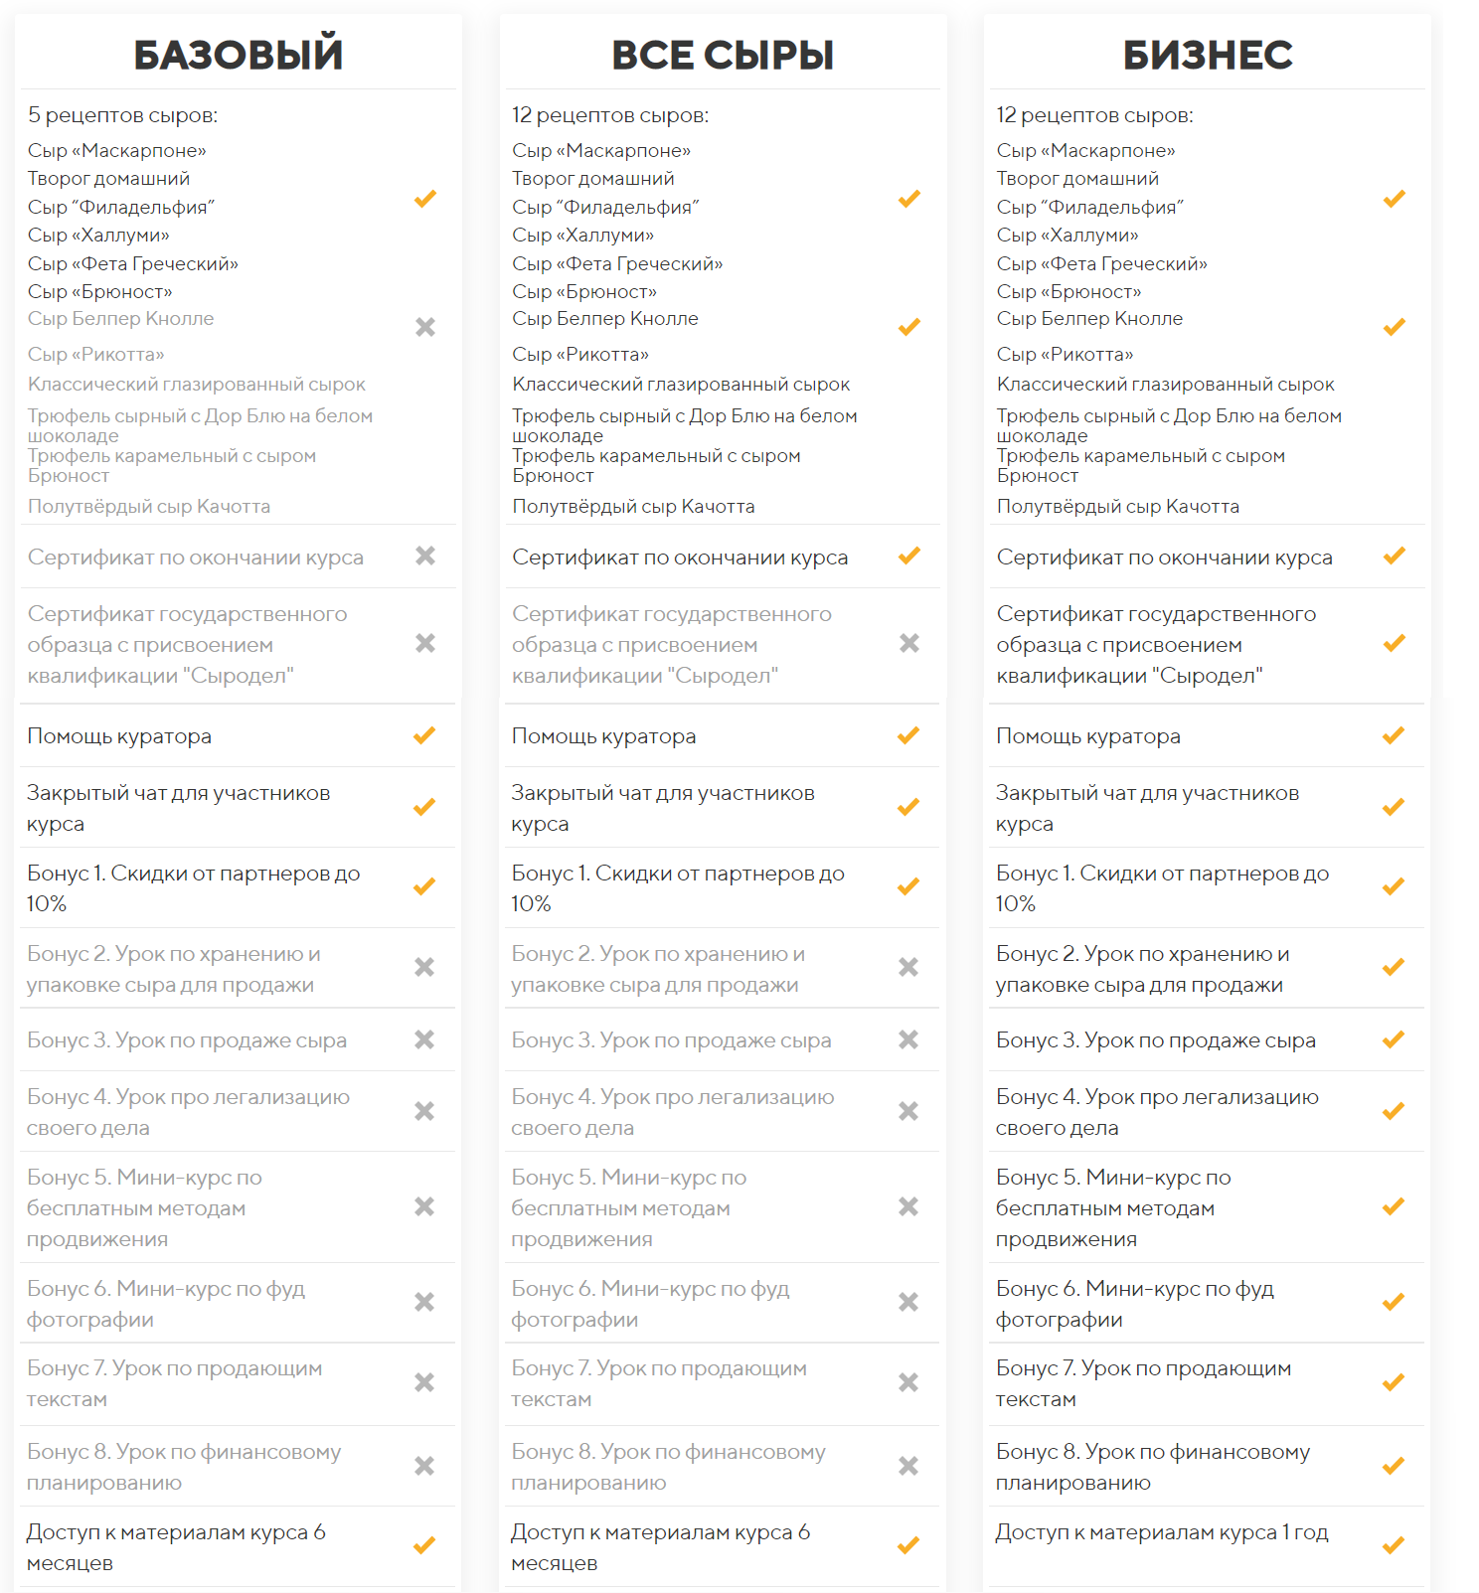Click the checkmark for Бонус 1 Скидки in ВСЕ СЫРЫ
The height and width of the screenshot is (1593, 1479).
click(x=908, y=886)
